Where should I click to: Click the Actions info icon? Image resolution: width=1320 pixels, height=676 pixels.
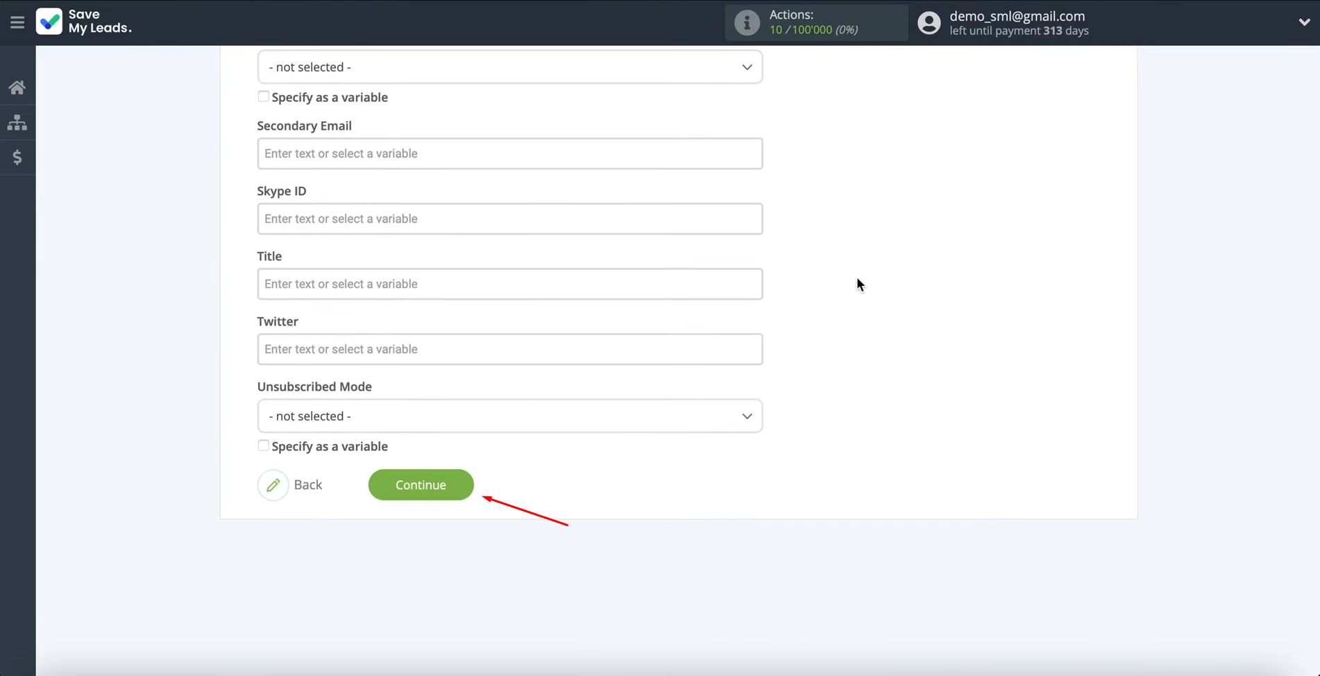(747, 23)
